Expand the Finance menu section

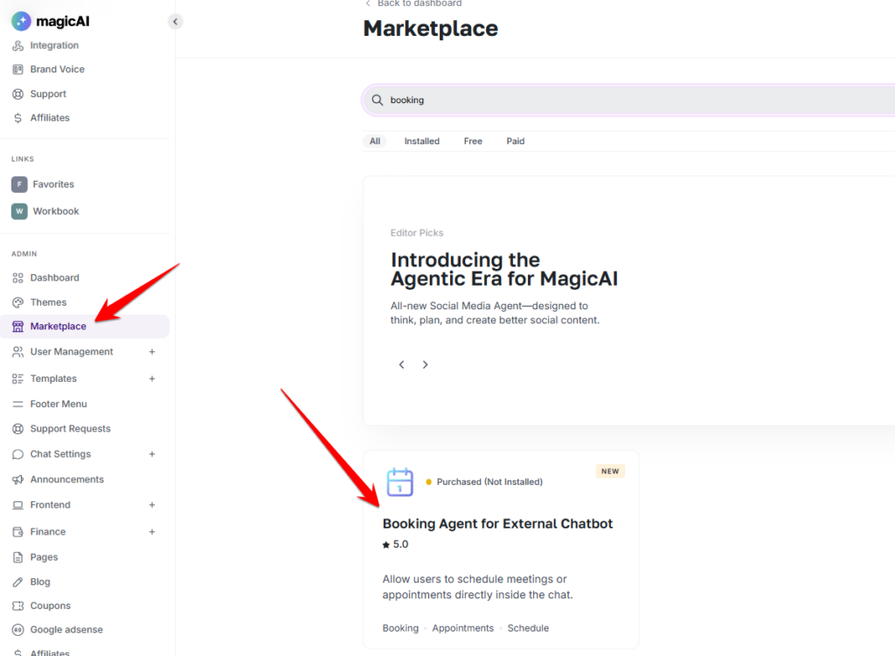pos(152,532)
